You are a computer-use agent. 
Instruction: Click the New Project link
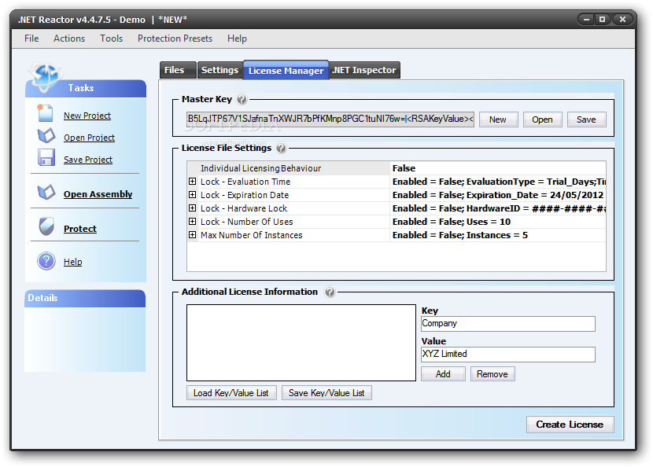pyautogui.click(x=87, y=116)
